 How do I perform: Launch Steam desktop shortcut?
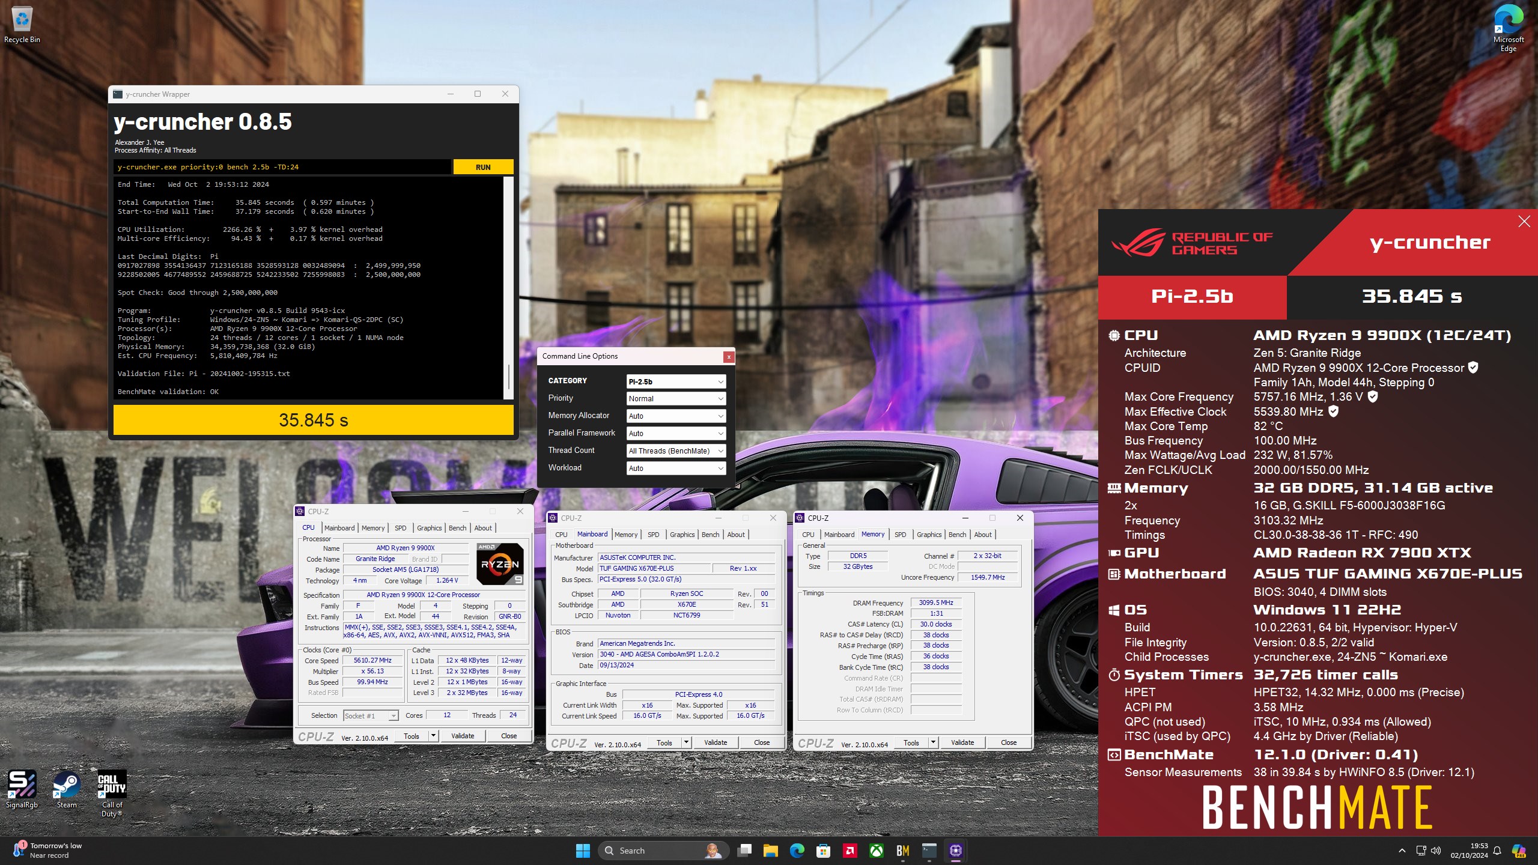67,789
